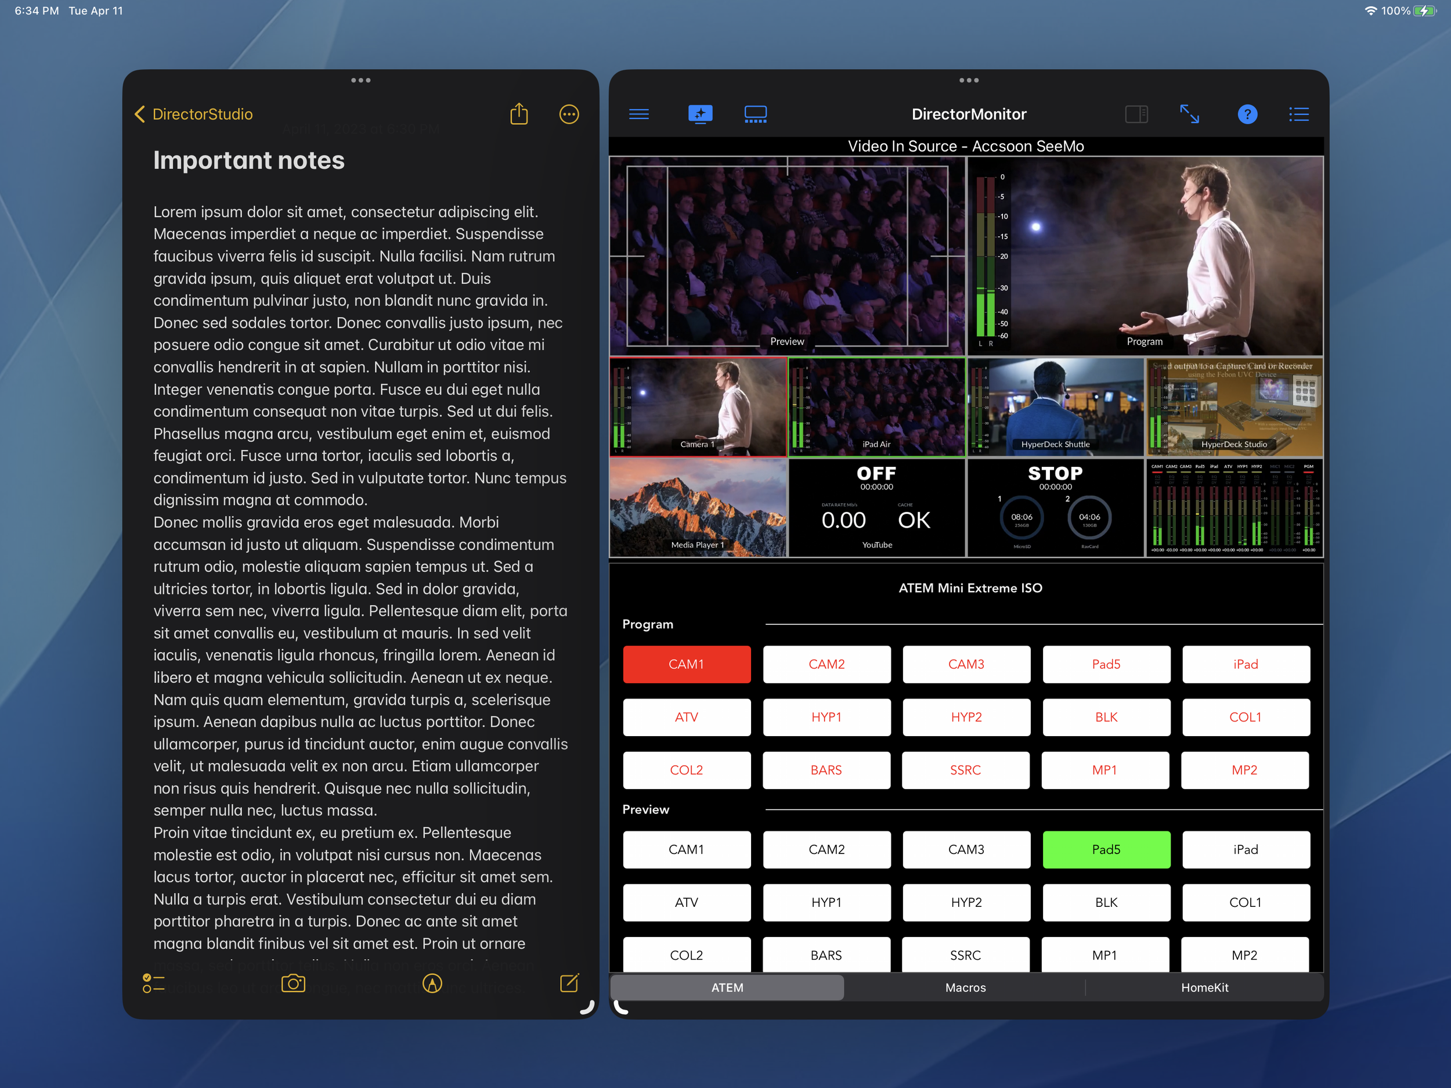Tap the large Preview video monitor
Screen dimensions: 1451x1088
[x=787, y=256]
